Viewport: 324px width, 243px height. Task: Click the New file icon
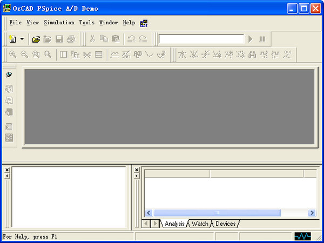tap(12, 39)
